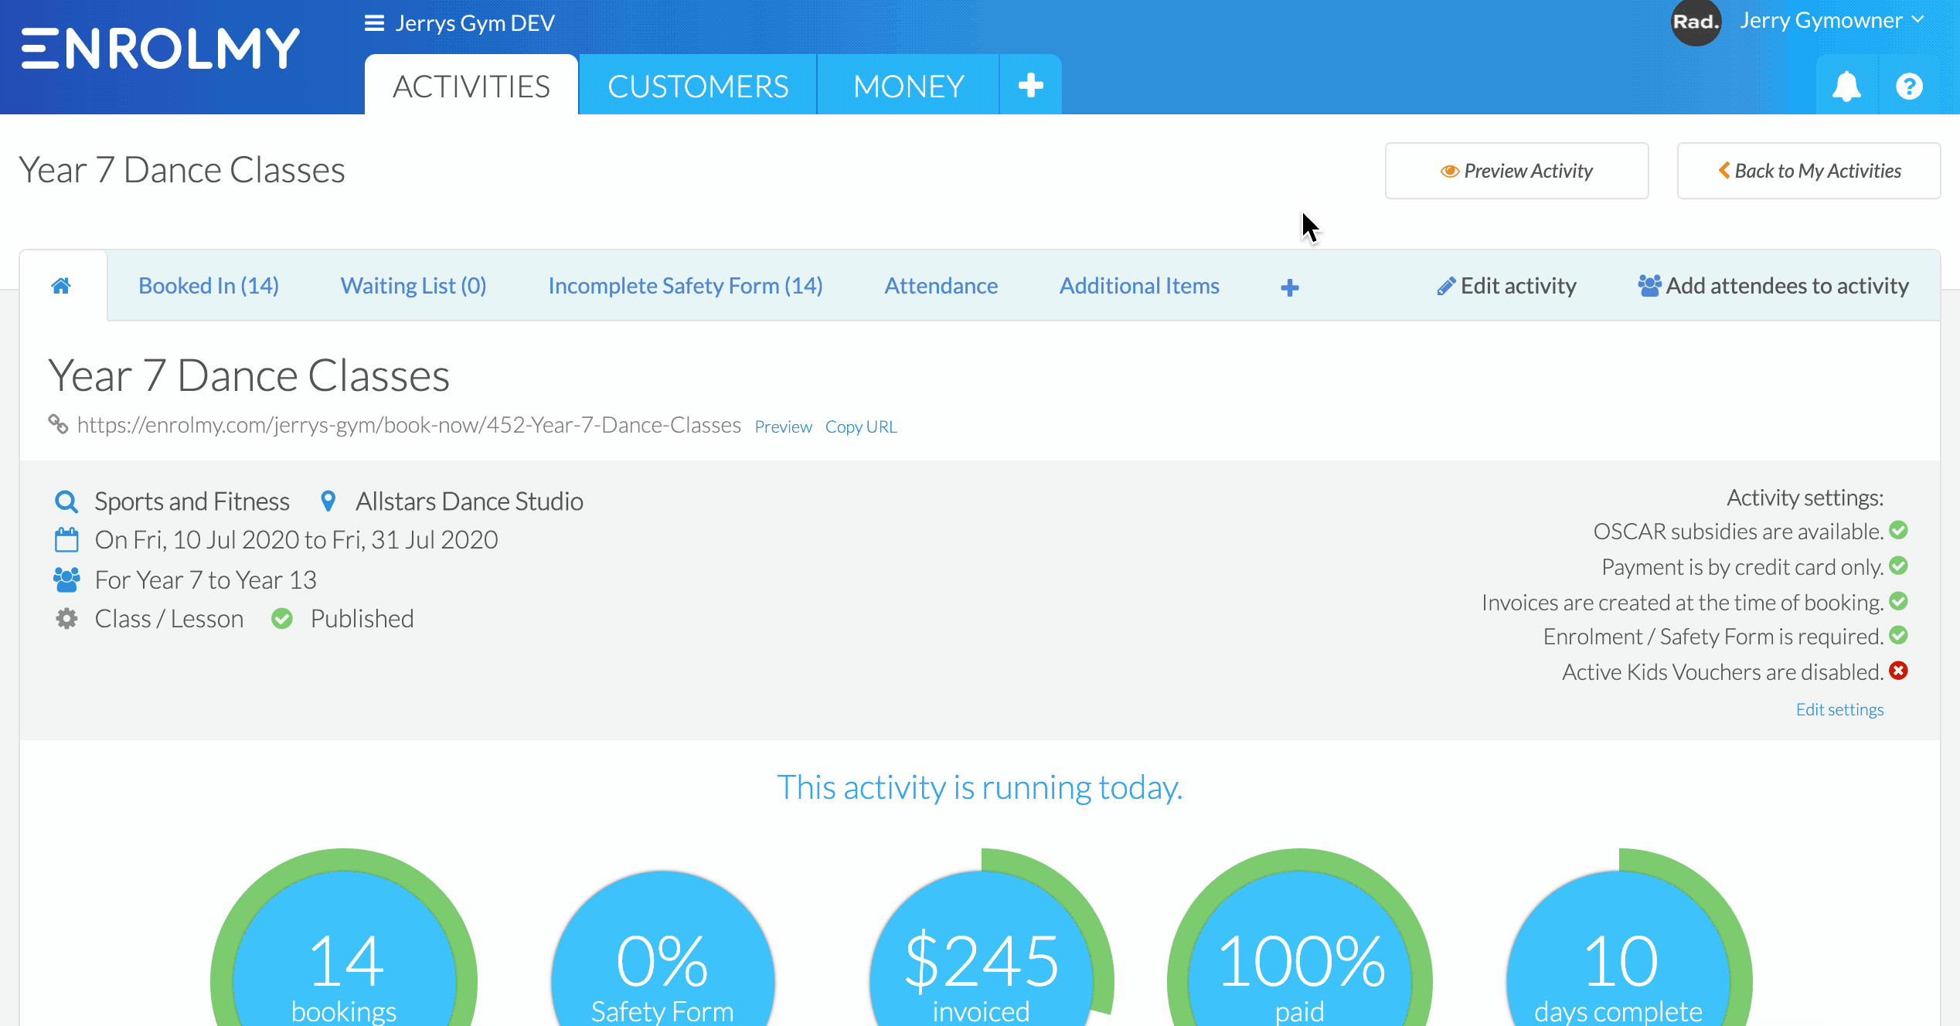The image size is (1960, 1026).
Task: Click the link chain icon beside activity URL
Action: click(x=58, y=423)
